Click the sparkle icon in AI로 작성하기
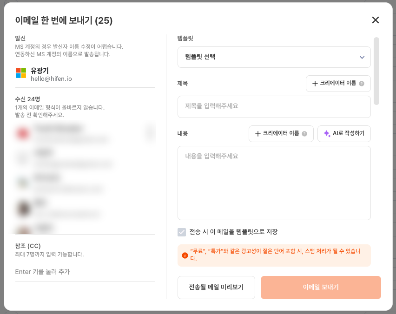 point(327,133)
